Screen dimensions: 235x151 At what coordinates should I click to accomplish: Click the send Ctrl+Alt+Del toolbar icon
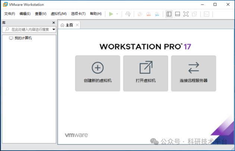click(x=128, y=14)
